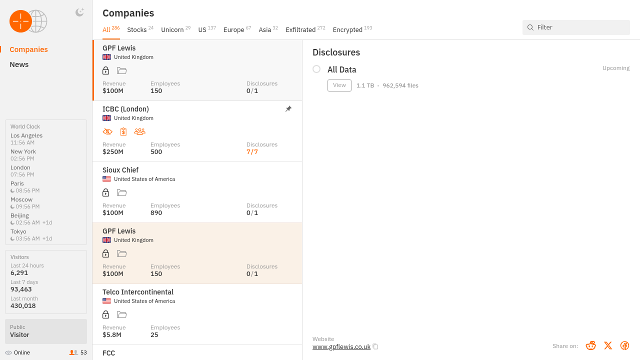640x360 pixels.
Task: Switch to the Exfiltrated tab
Action: coord(305,29)
